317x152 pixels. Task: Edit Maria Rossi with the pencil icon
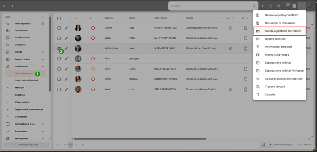[x=66, y=69]
